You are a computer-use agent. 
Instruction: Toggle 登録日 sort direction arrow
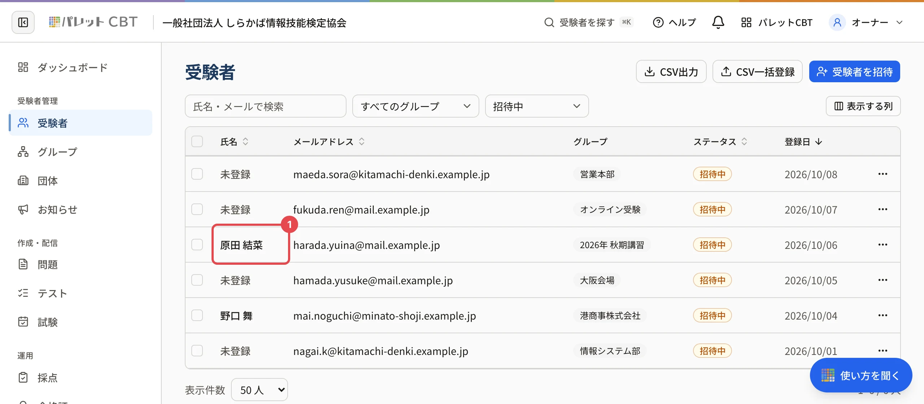point(819,141)
